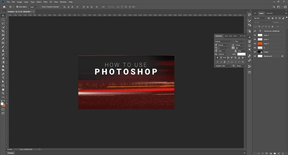Hide Layer 1 visibility eye

[255, 39]
